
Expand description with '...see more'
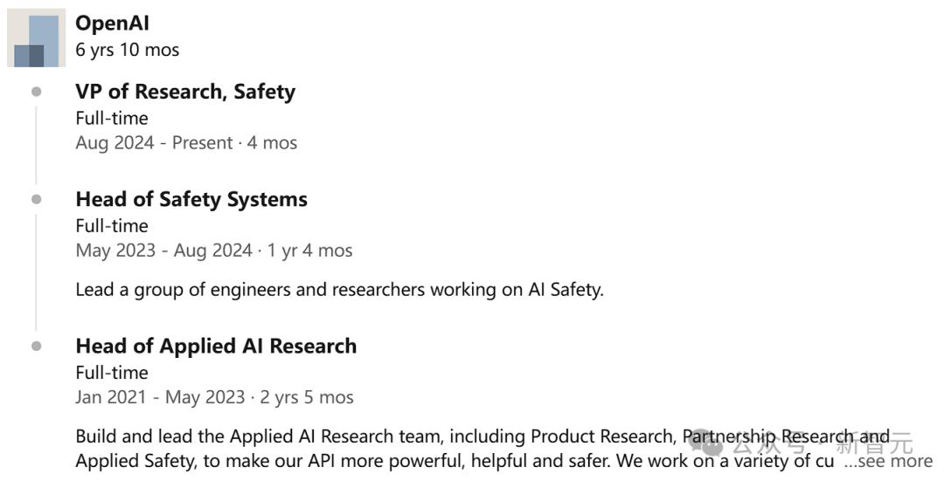click(x=888, y=461)
